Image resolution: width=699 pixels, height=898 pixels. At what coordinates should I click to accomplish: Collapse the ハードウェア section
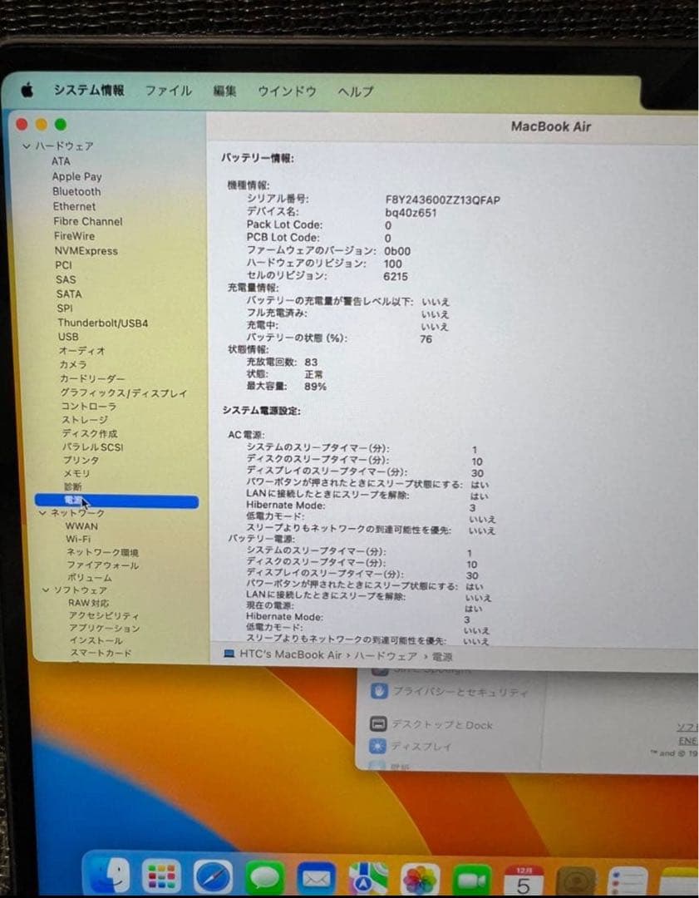(x=28, y=146)
